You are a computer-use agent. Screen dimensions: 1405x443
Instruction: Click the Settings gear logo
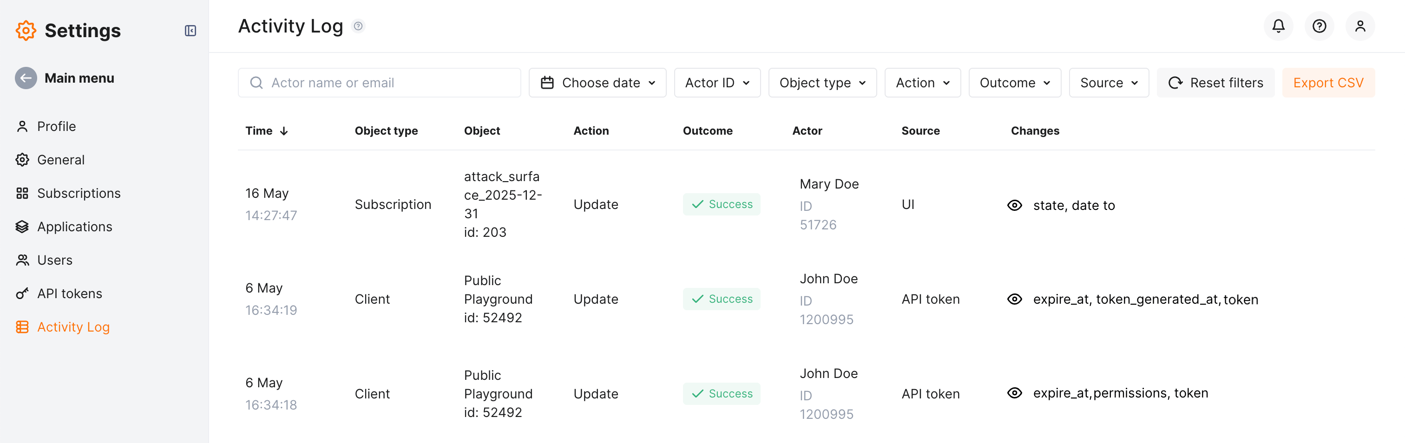(26, 31)
